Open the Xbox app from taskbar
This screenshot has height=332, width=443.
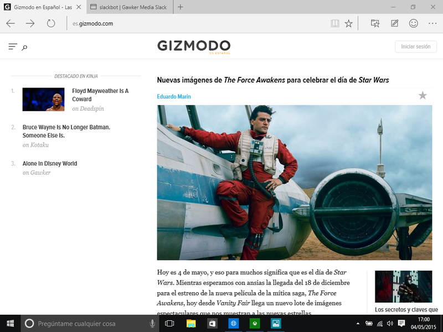pyautogui.click(x=255, y=324)
